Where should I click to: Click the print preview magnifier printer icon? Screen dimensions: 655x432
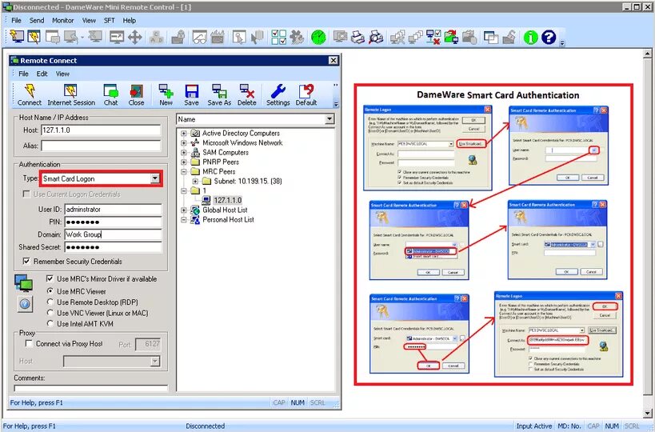(376, 37)
